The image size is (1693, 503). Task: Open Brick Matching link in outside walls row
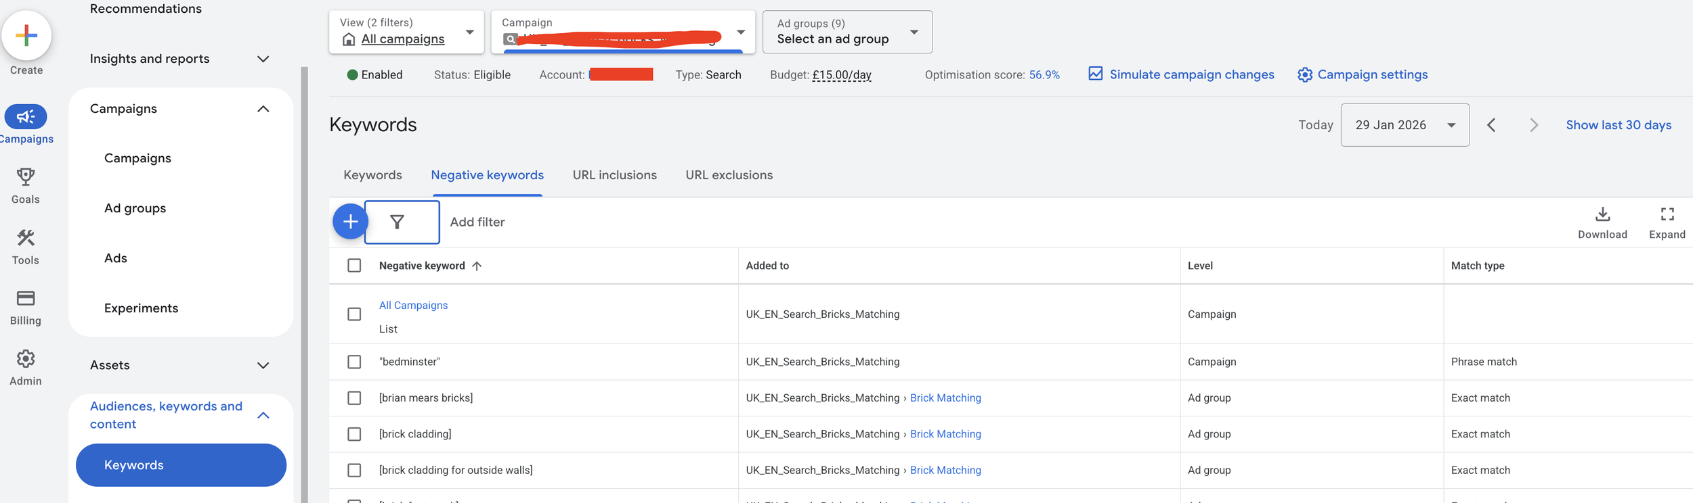945,471
